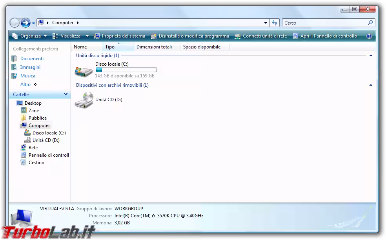386x240 pixels.
Task: Open the Organizza menu
Action: [29, 36]
